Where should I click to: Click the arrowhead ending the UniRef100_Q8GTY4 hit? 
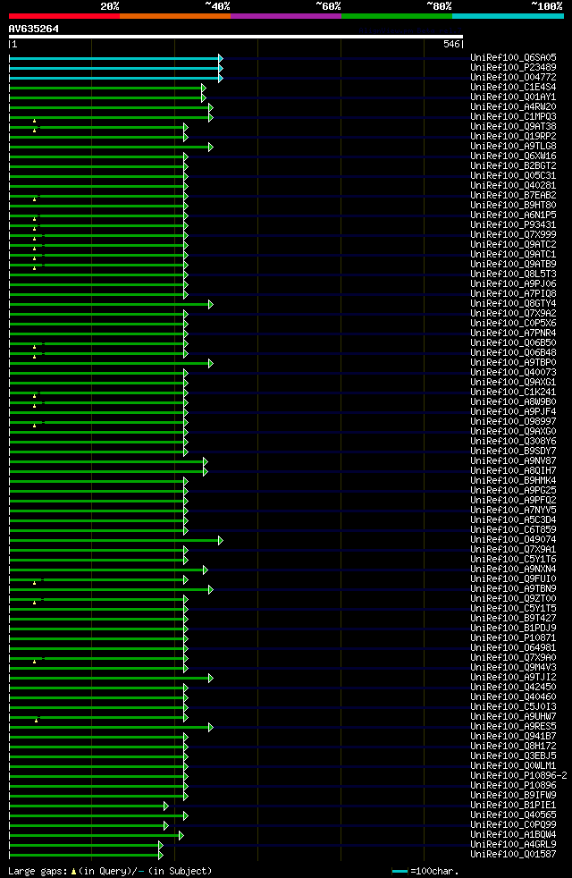[x=210, y=304]
